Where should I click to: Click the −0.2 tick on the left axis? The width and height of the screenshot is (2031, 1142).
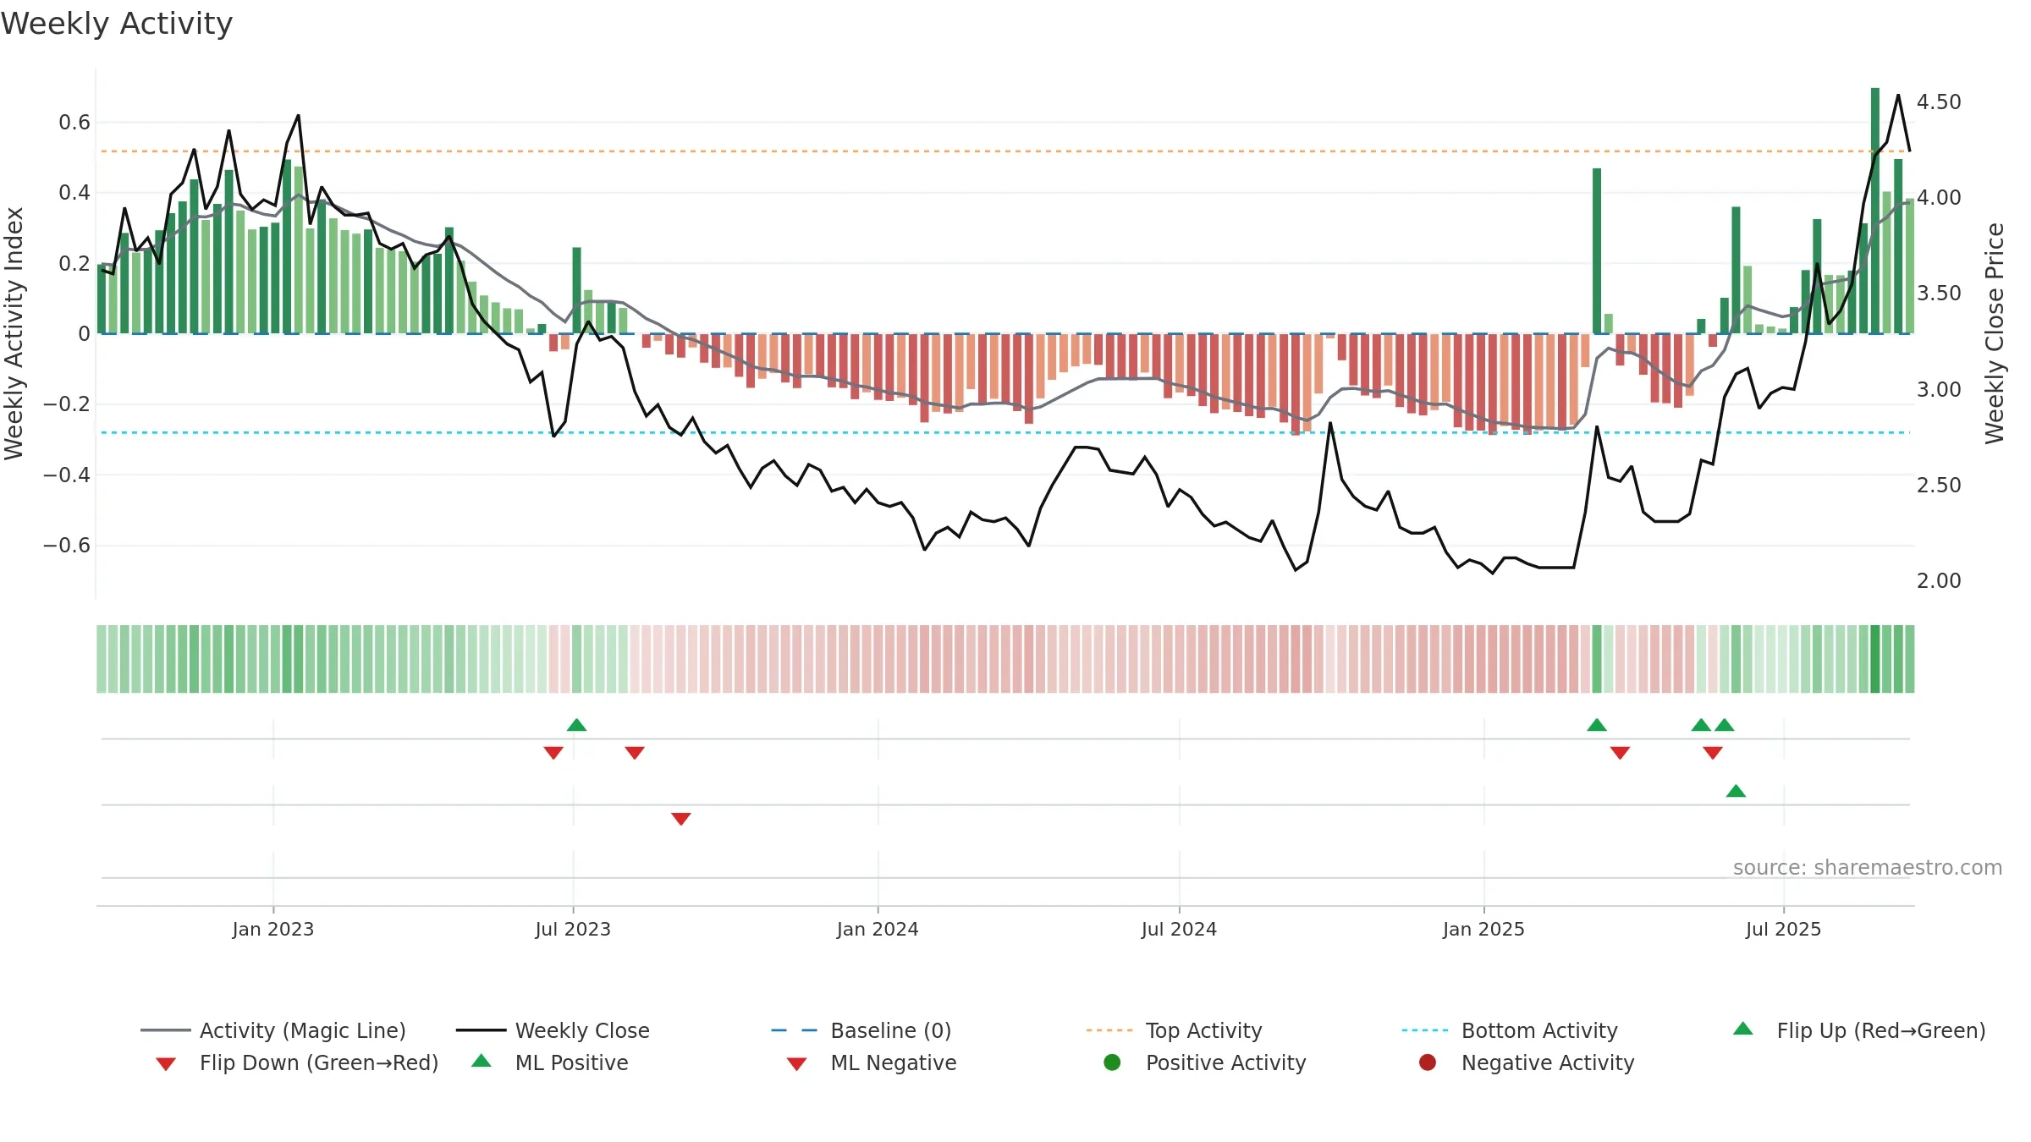[x=67, y=404]
